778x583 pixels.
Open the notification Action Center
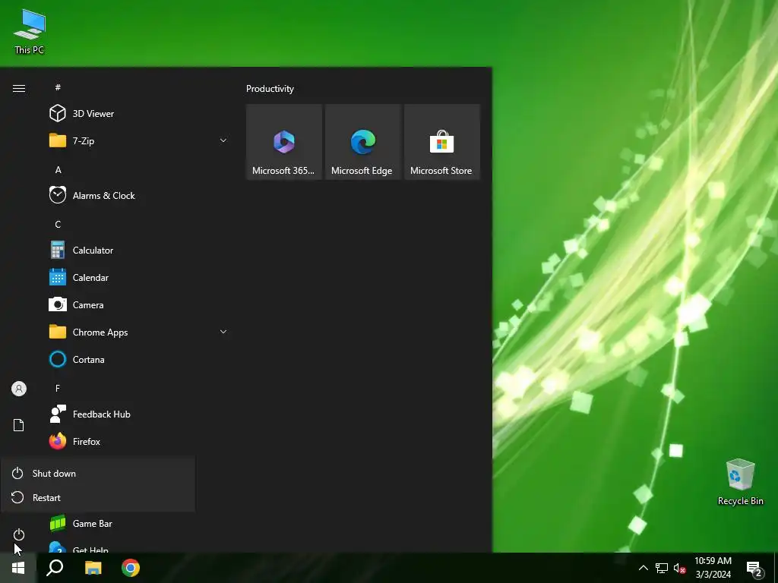coord(754,569)
